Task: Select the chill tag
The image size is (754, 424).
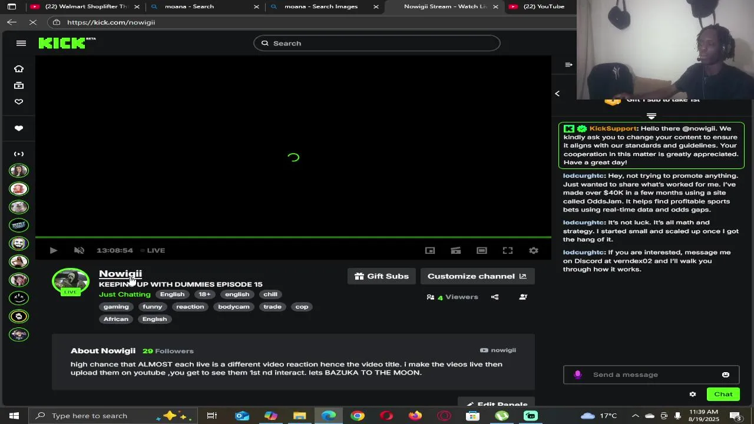Action: click(x=270, y=294)
